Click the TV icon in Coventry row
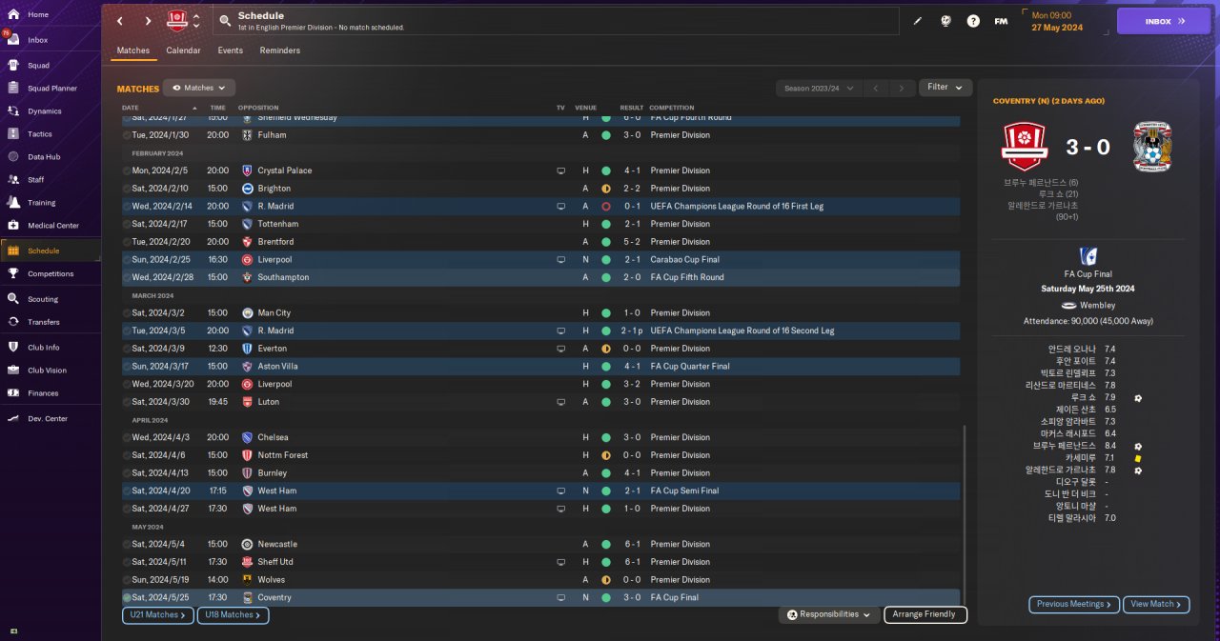The height and width of the screenshot is (641, 1220). click(x=560, y=597)
